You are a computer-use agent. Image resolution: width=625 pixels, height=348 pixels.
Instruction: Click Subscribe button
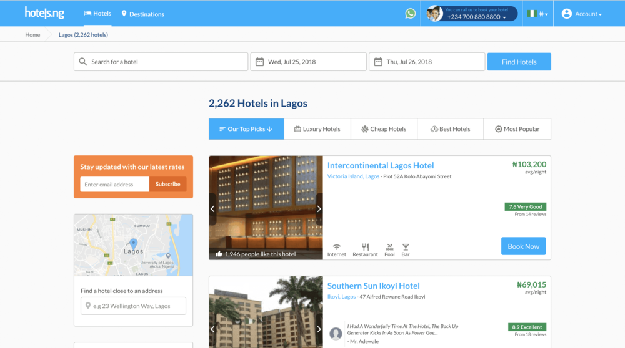167,184
